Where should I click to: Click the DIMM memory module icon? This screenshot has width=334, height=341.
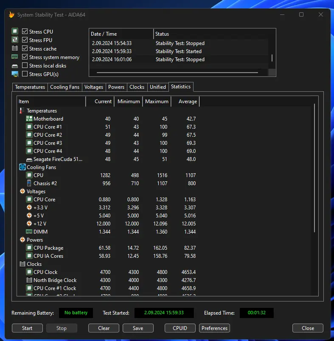point(29,231)
